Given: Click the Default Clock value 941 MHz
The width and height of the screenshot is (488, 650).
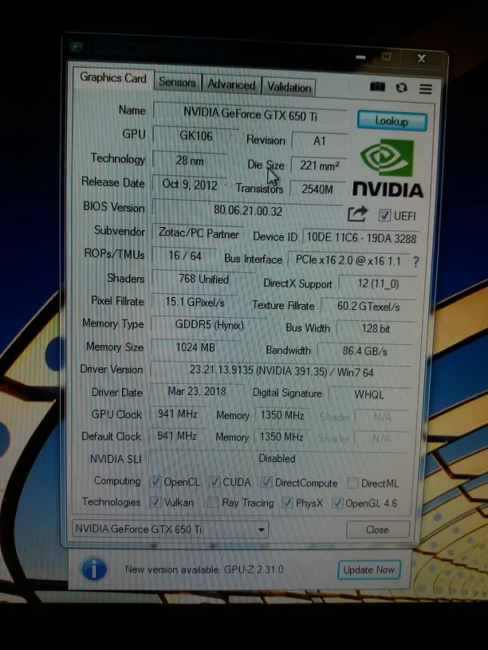Looking at the screenshot, I should point(176,436).
